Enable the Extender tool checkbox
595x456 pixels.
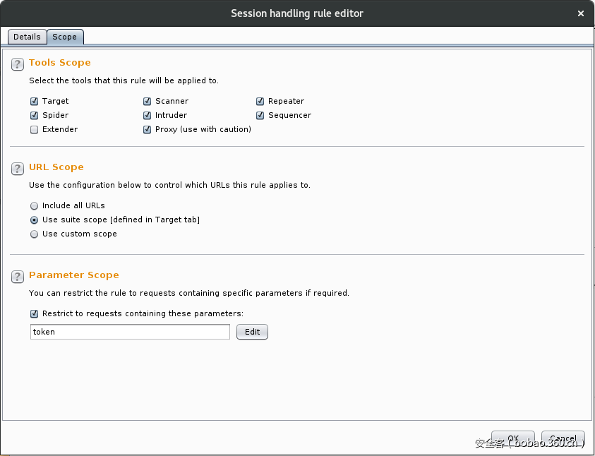[35, 130]
